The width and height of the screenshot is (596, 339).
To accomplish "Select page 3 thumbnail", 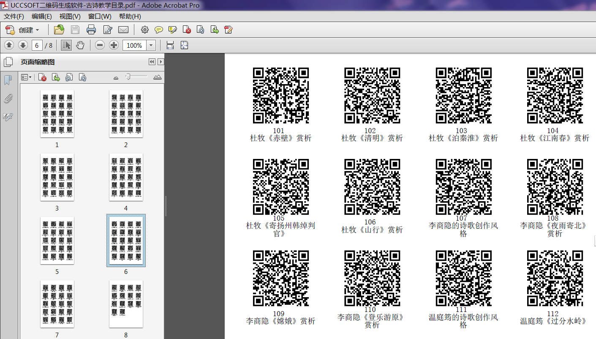I will 57,177.
